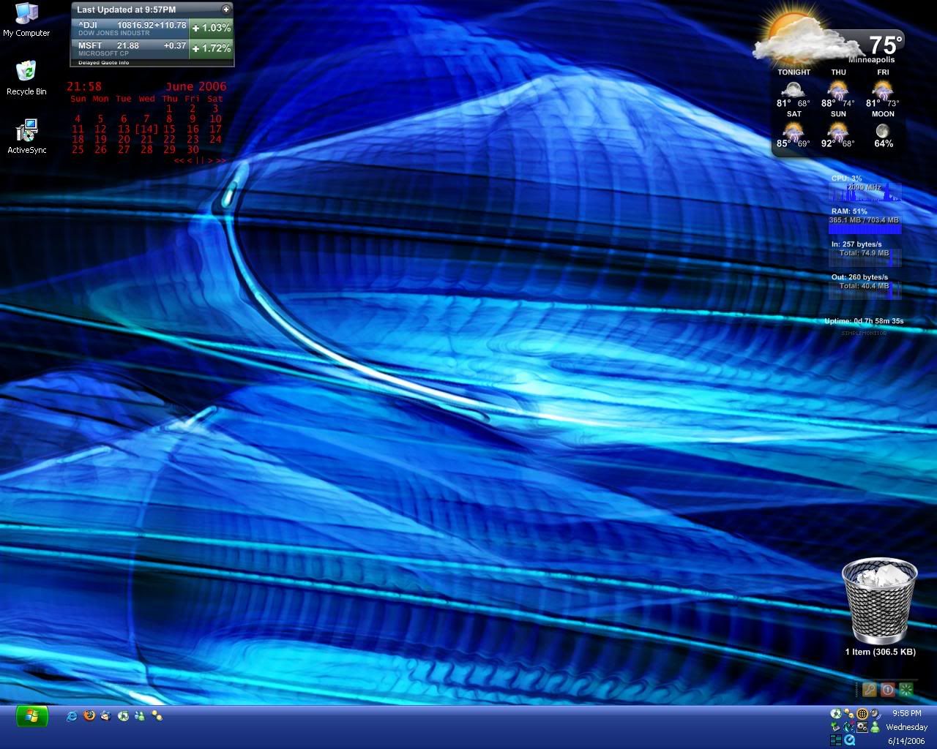Click the taskbar clock showing 9:58 PM
The width and height of the screenshot is (937, 749).
(906, 713)
